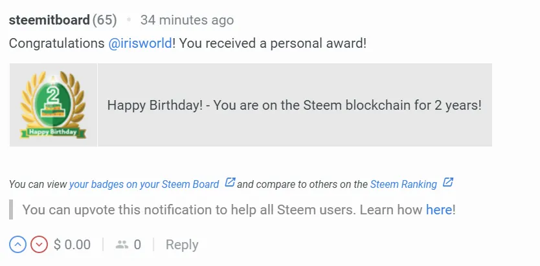Expand the $ 0.00 payout details
540x266 pixels.
click(x=72, y=245)
